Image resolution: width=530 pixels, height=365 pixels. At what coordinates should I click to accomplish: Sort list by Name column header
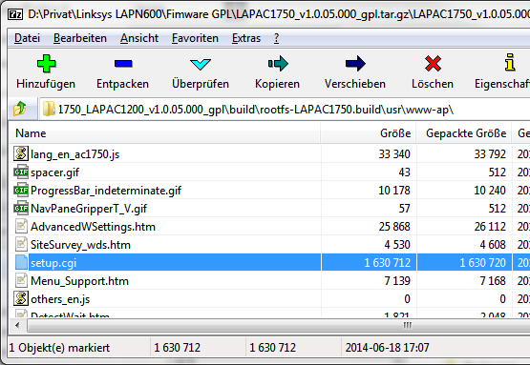click(x=164, y=133)
